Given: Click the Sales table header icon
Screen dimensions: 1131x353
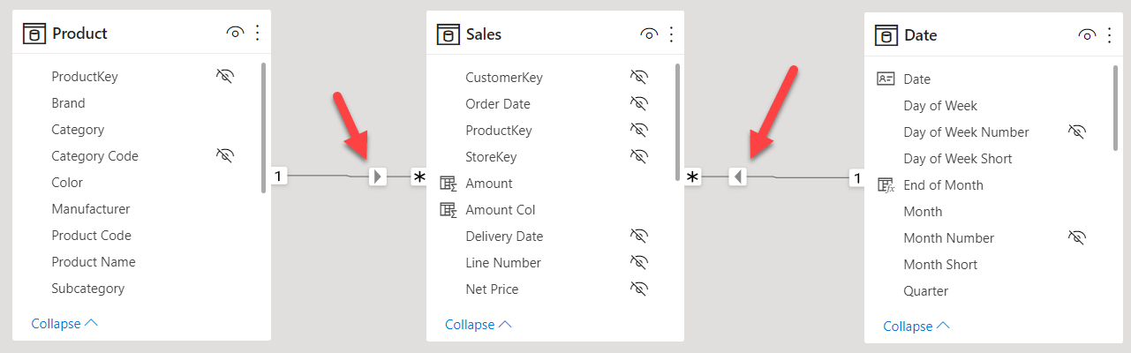Looking at the screenshot, I should coord(448,34).
